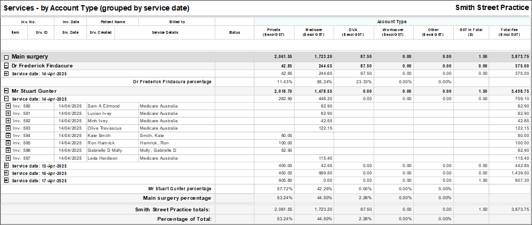Expand invoice 583 for Olive Trevascus

pyautogui.click(x=8, y=128)
